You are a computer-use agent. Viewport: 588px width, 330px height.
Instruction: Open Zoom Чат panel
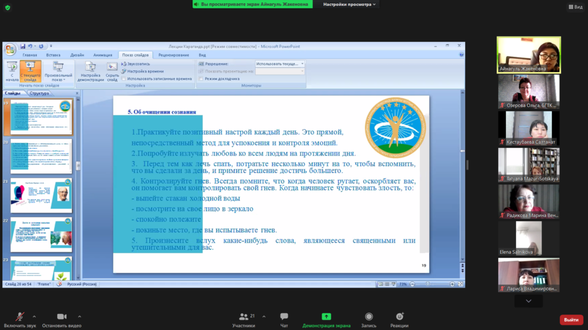(284, 320)
